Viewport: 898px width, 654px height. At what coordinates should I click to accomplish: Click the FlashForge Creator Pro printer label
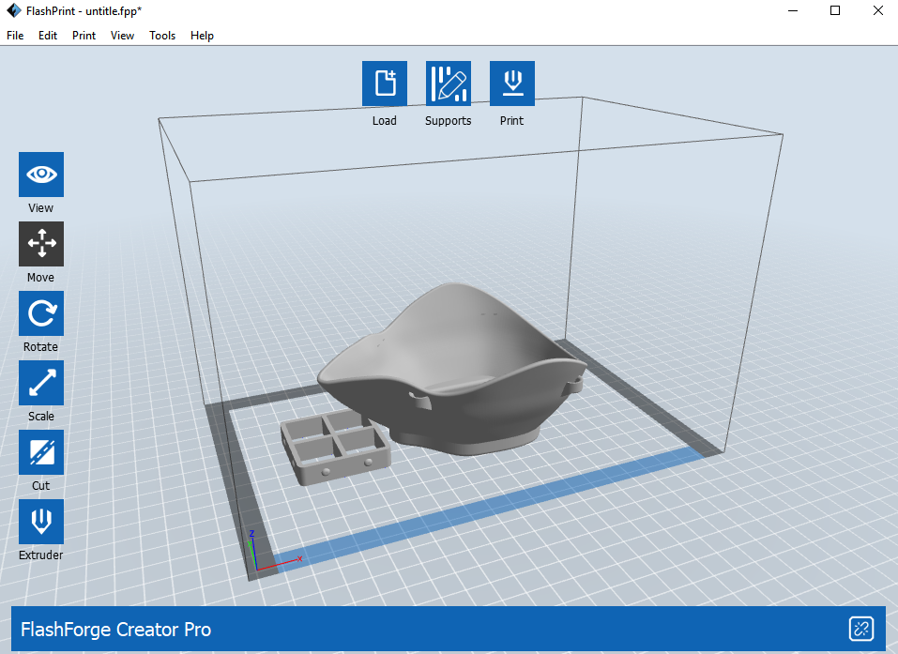click(115, 630)
